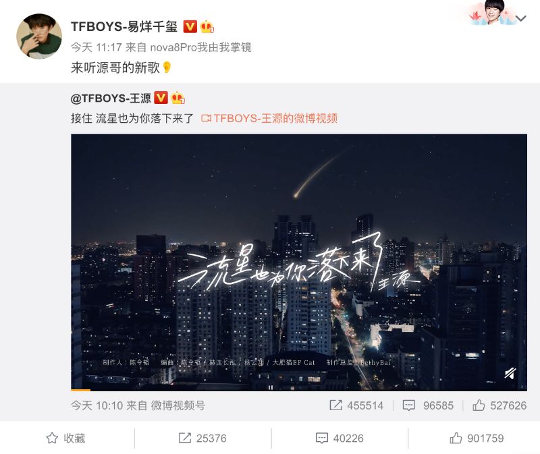Open @TFBOYS-王源 profile link
The width and height of the screenshot is (540, 454).
tap(111, 98)
